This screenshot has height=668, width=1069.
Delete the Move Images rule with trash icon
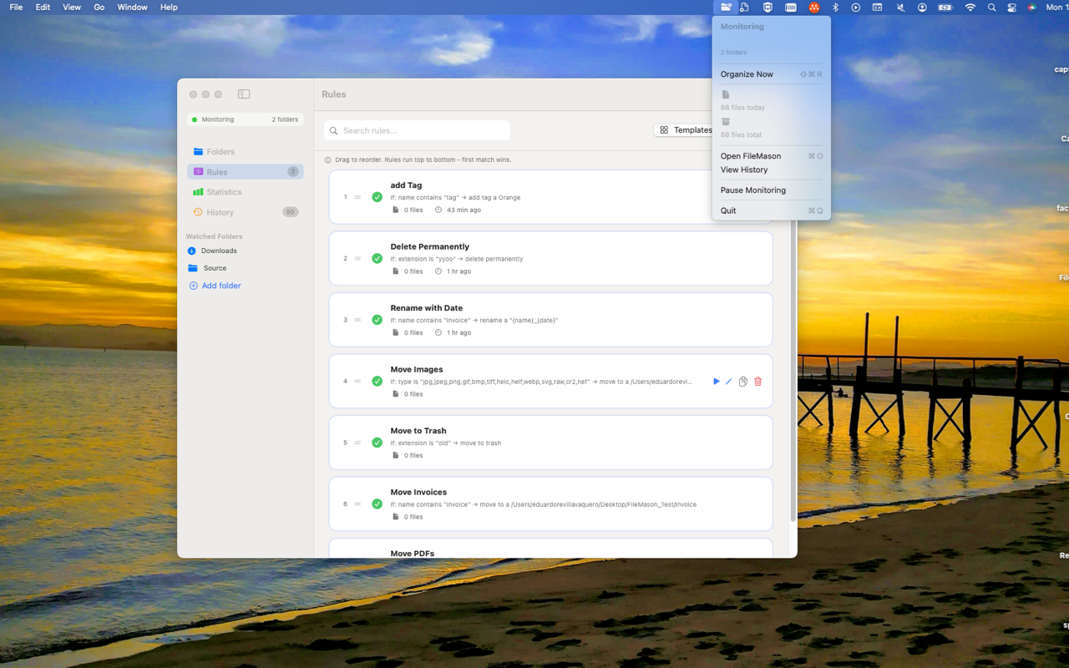point(758,382)
